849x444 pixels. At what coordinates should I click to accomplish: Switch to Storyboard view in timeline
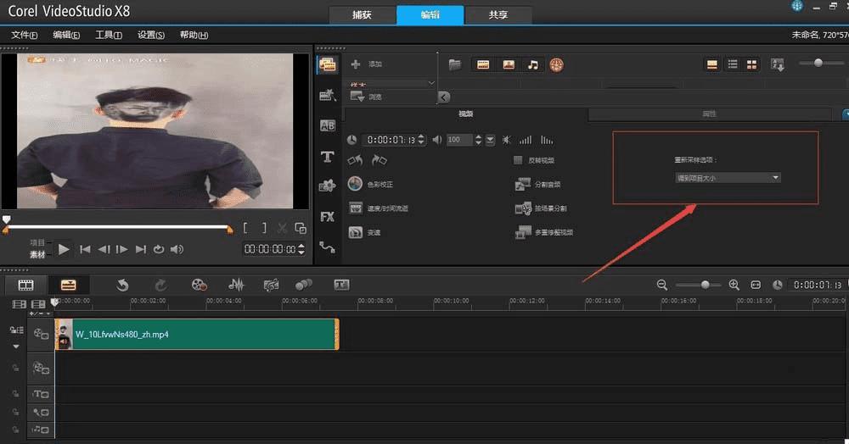point(26,286)
